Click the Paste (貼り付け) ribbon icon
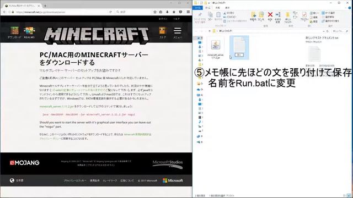 pos(218,16)
